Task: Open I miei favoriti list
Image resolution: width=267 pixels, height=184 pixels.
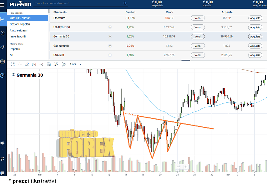Action: click(x=18, y=36)
